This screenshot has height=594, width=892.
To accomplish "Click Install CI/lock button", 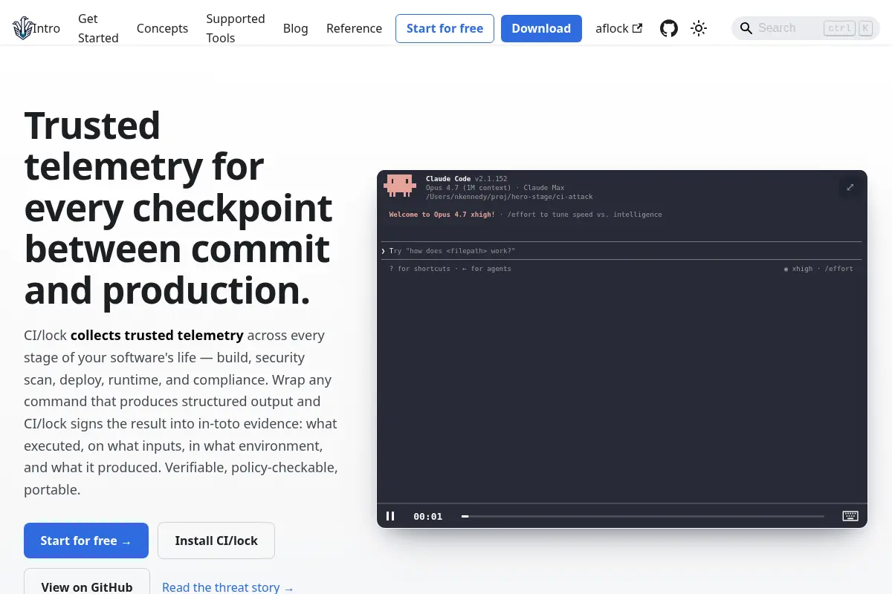I will tap(216, 541).
